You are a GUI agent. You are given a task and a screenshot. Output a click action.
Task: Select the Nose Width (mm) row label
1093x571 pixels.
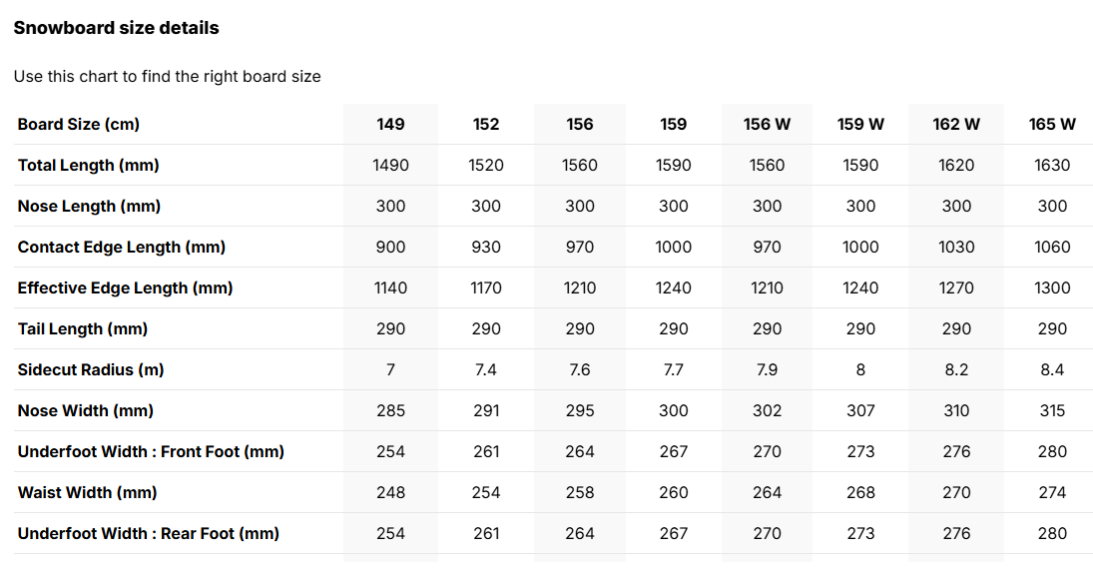pos(86,410)
